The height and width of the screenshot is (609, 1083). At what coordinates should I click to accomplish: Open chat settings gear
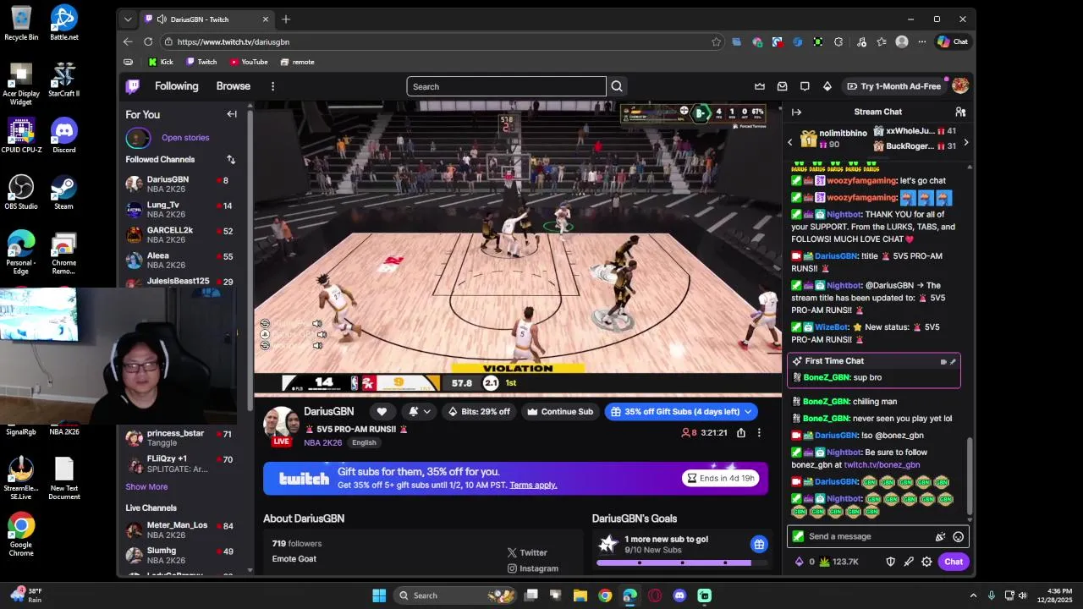coord(926,562)
